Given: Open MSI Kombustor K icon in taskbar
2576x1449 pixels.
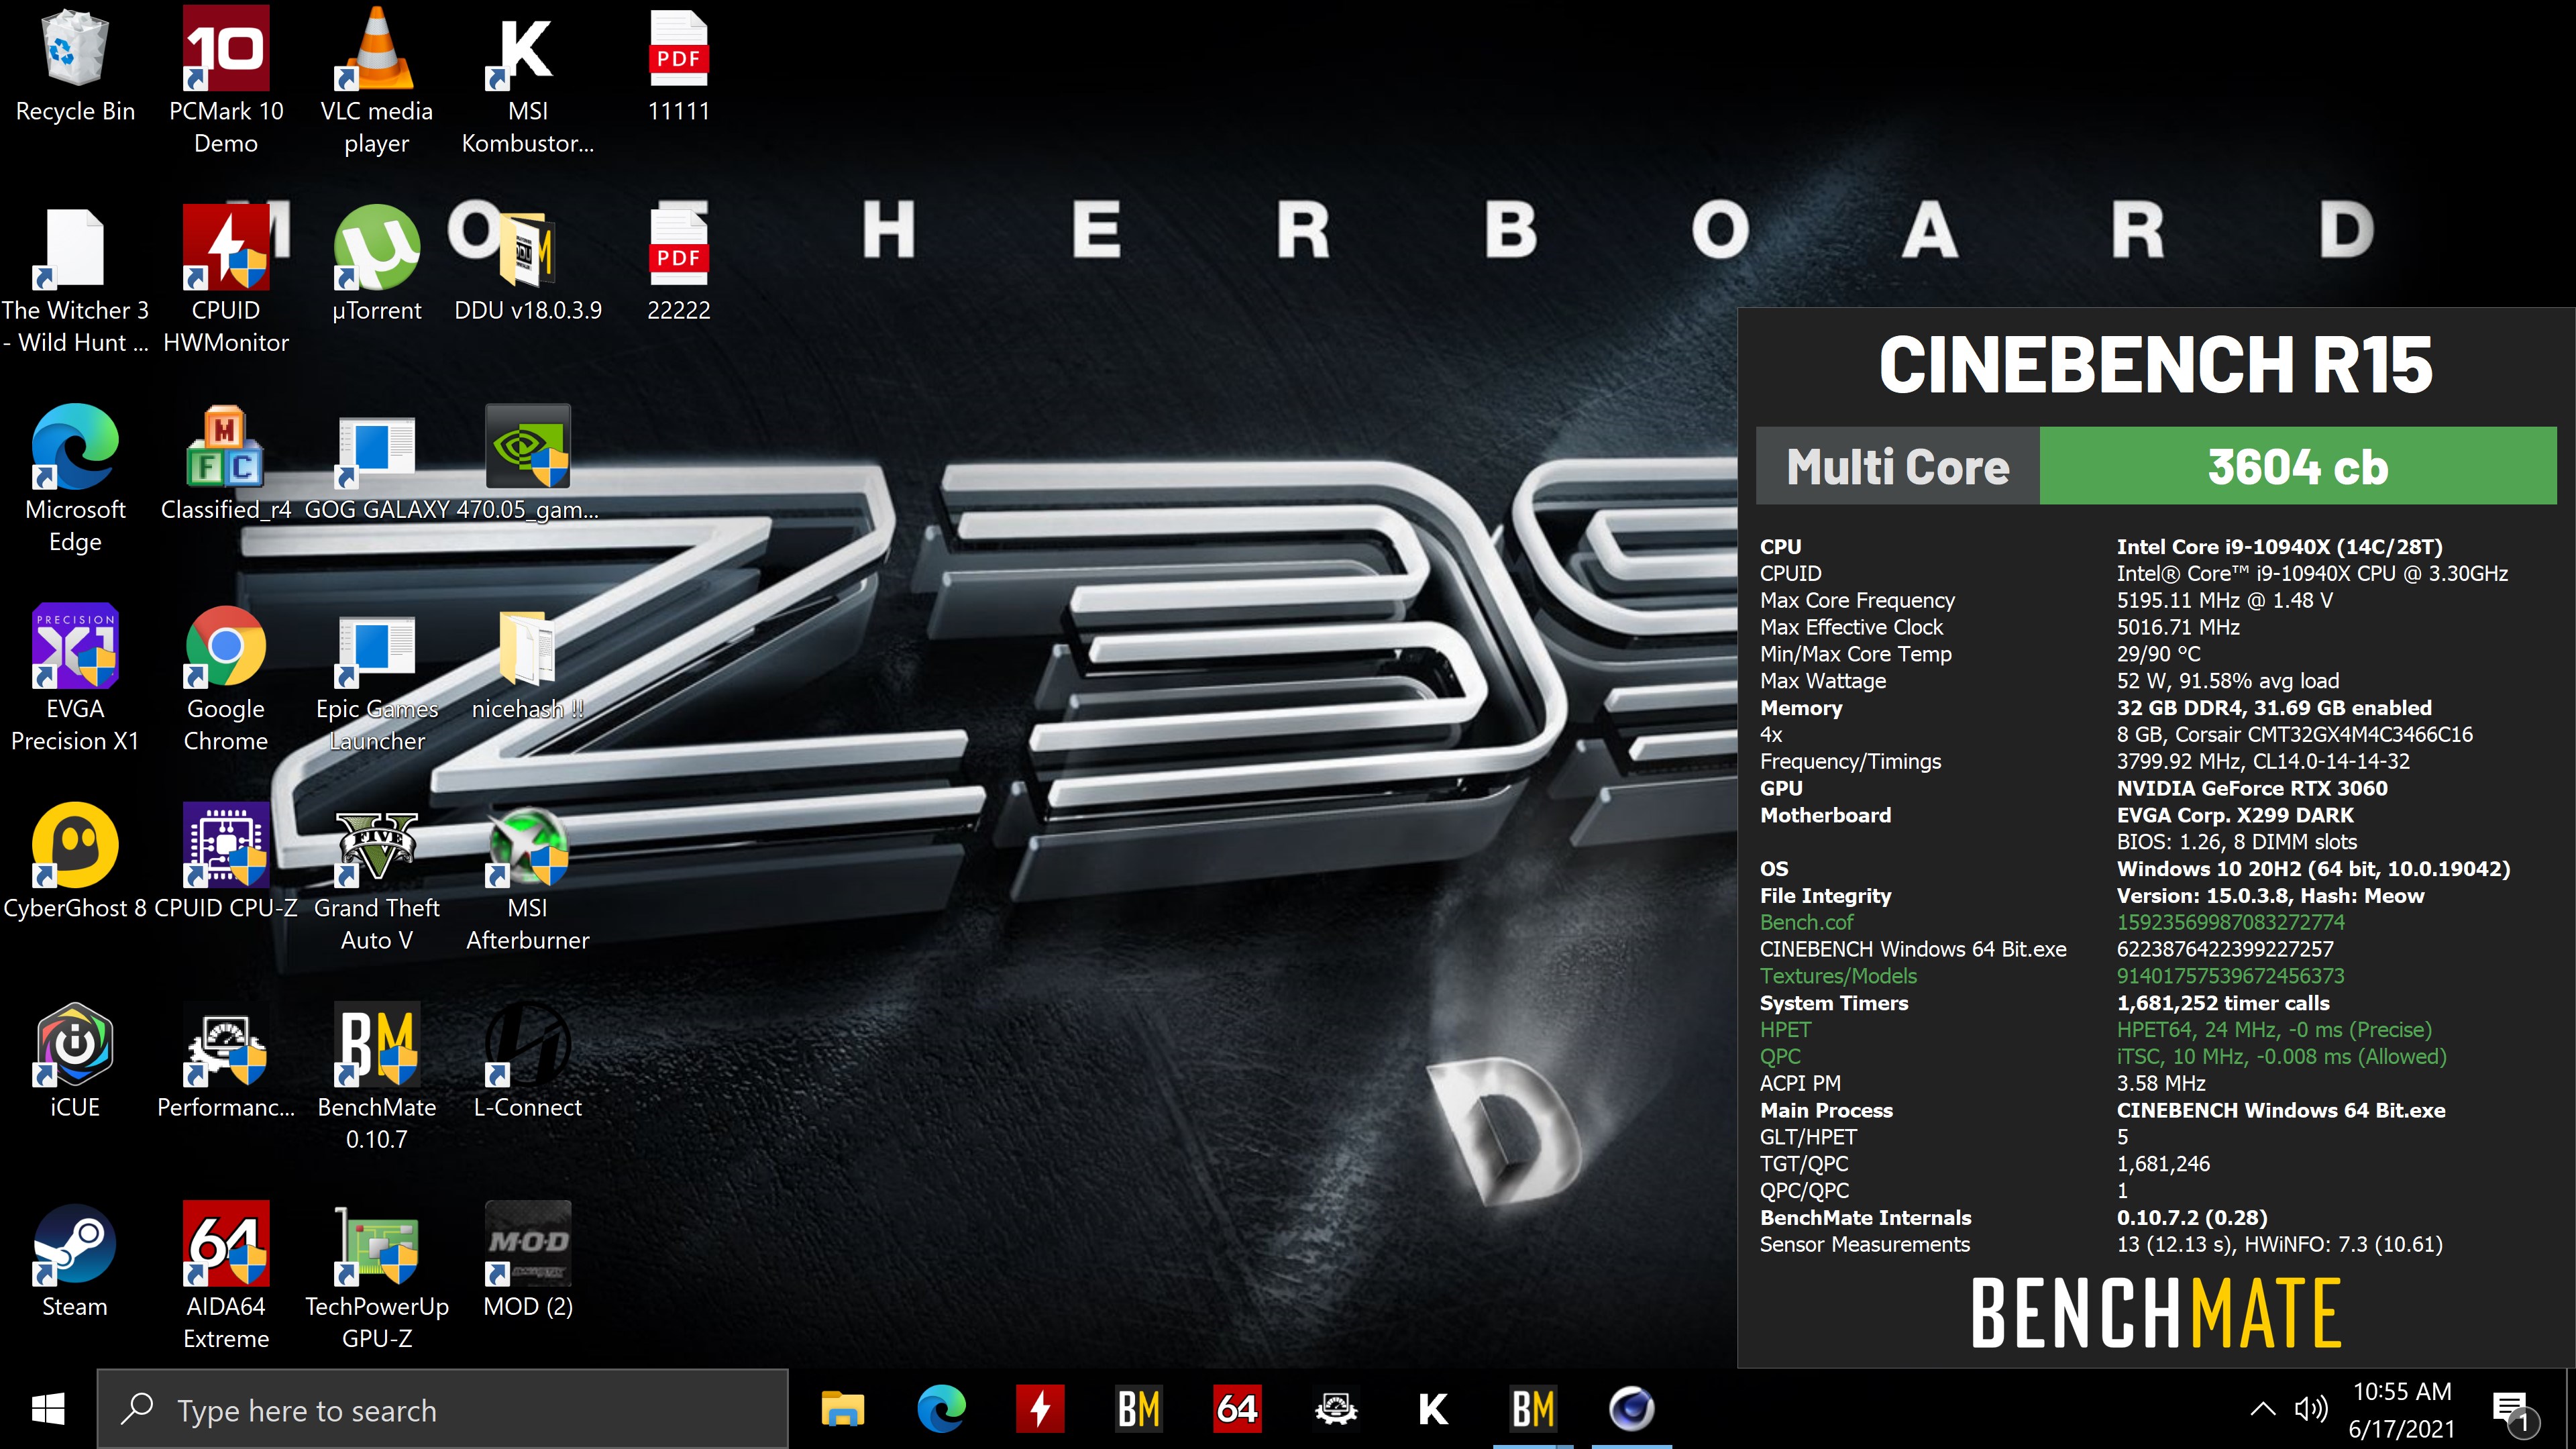Looking at the screenshot, I should (x=1433, y=1409).
